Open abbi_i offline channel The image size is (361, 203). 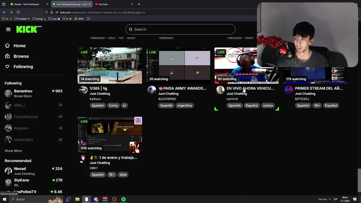pyautogui.click(x=33, y=105)
